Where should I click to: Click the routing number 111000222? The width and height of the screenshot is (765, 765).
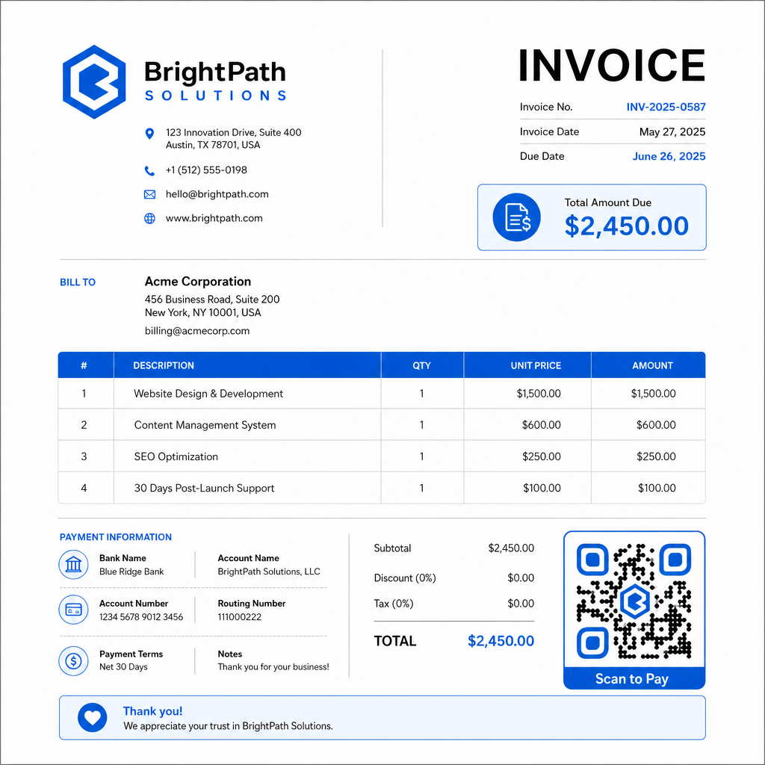tap(240, 616)
